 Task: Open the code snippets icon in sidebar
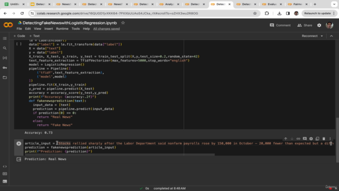[5, 167]
